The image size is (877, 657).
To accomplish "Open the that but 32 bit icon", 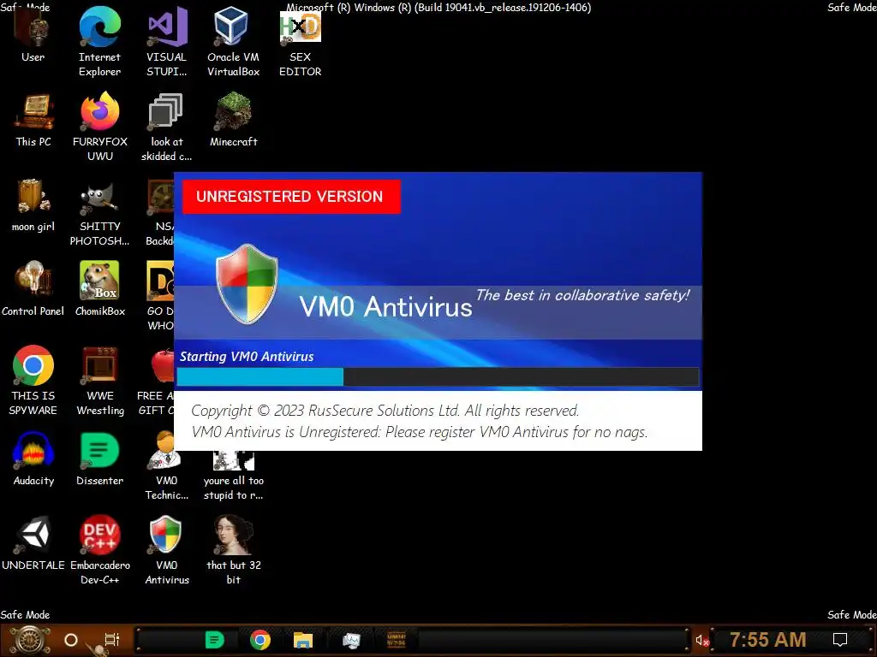I will tap(233, 551).
